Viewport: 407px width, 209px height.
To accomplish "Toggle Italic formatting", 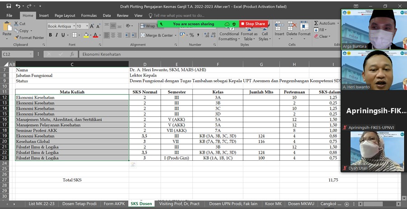I will point(57,35).
